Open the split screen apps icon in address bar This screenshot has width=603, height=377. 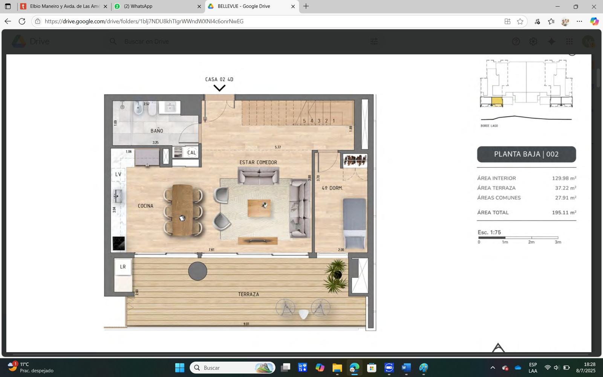[x=508, y=21]
